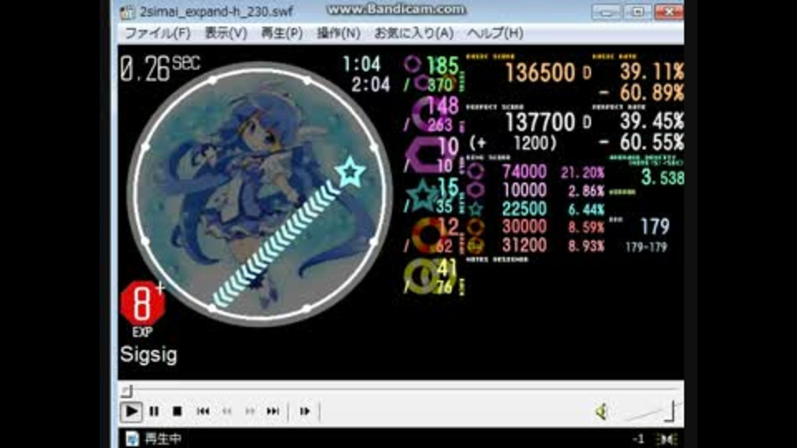Click the circular anime jacket artwork

point(260,193)
